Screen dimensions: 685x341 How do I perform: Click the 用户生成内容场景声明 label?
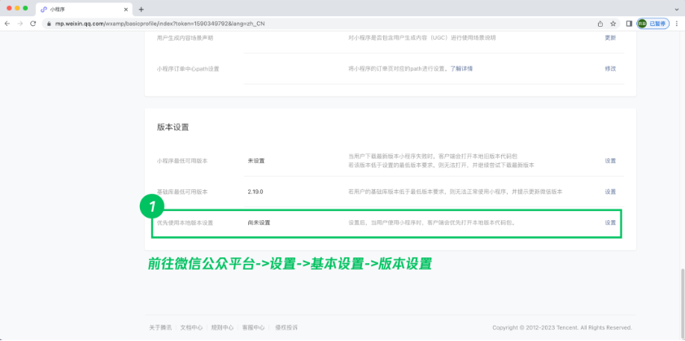185,38
